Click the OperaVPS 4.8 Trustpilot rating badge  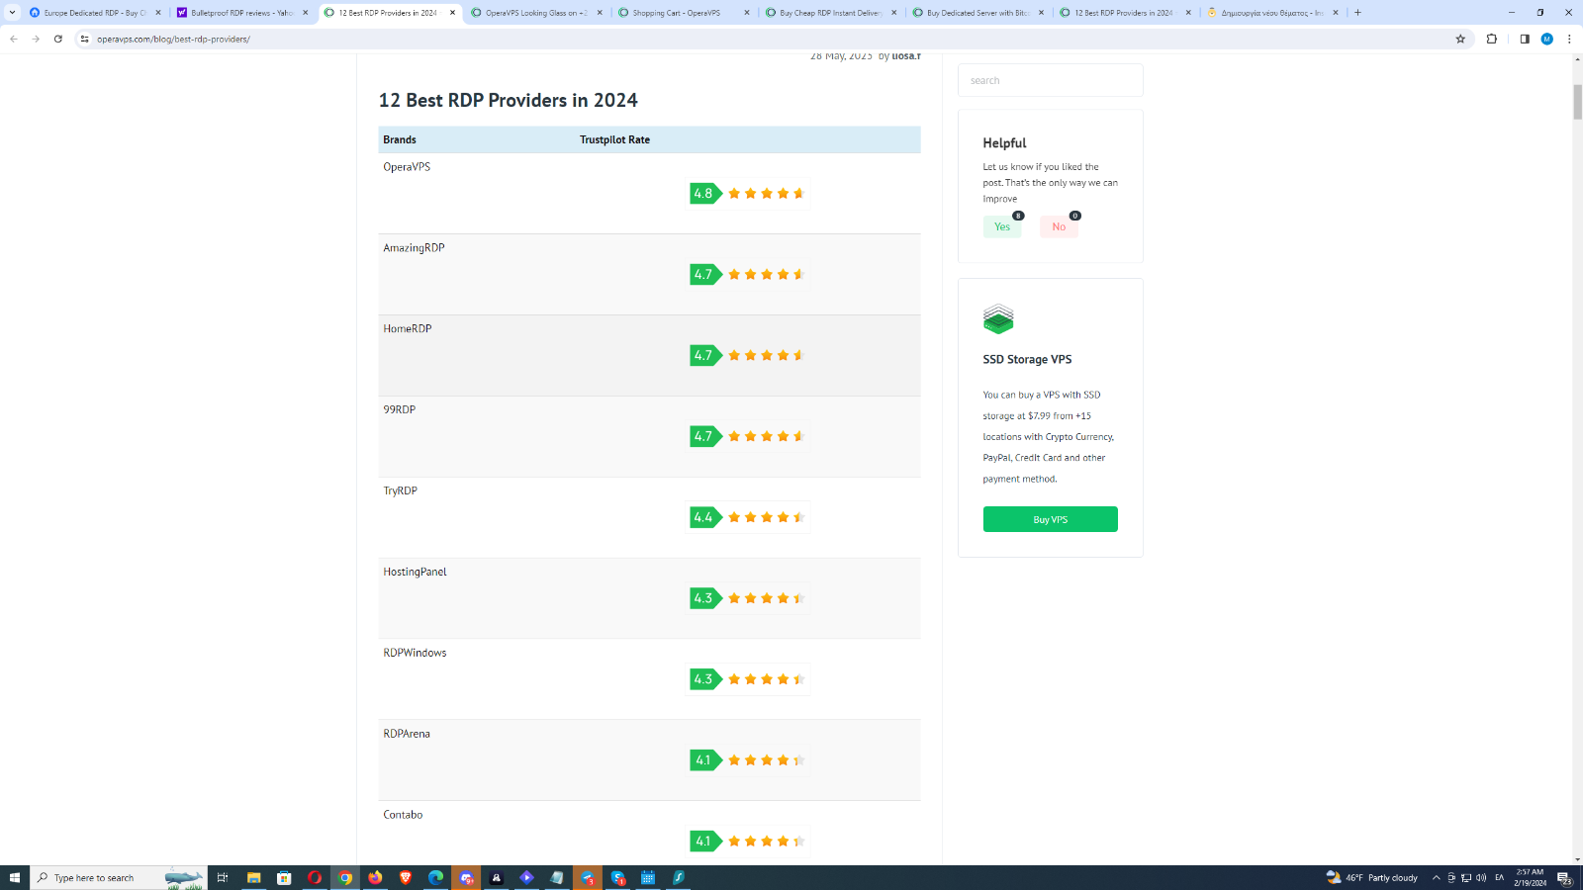tap(706, 193)
